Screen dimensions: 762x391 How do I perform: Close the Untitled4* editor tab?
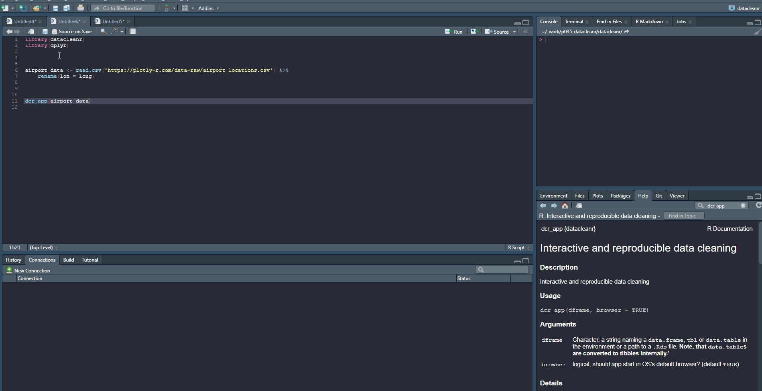(40, 22)
